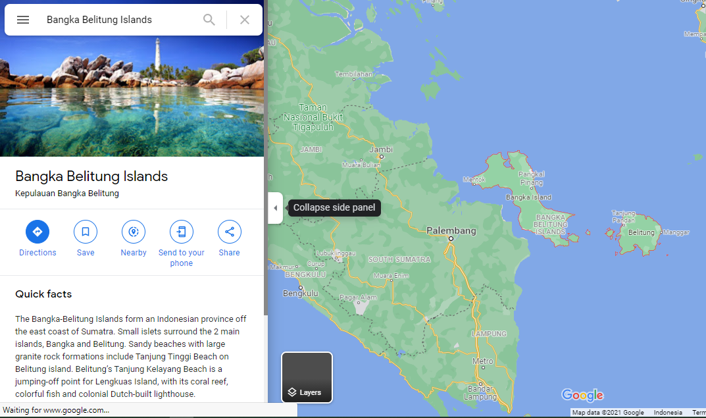This screenshot has width=706, height=418.
Task: Click the LAMPUNG province label
Action: click(x=489, y=334)
